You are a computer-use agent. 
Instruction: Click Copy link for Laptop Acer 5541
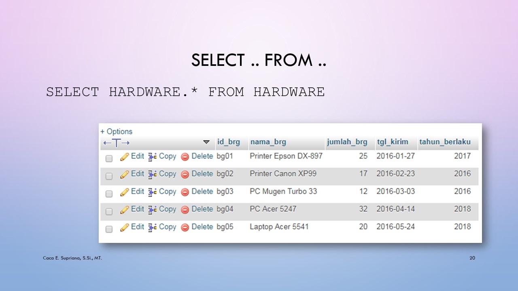(168, 227)
